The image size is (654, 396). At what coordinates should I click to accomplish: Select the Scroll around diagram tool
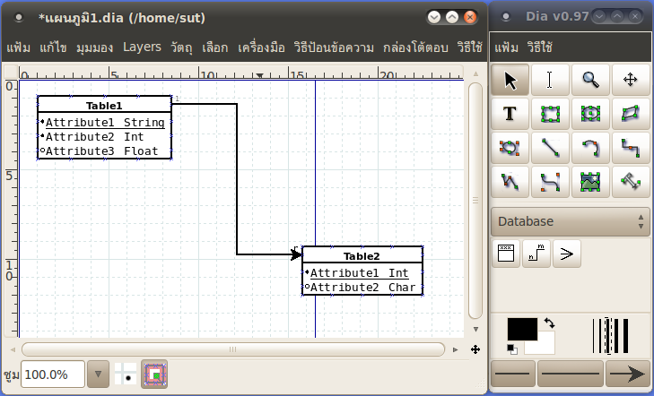pos(630,80)
